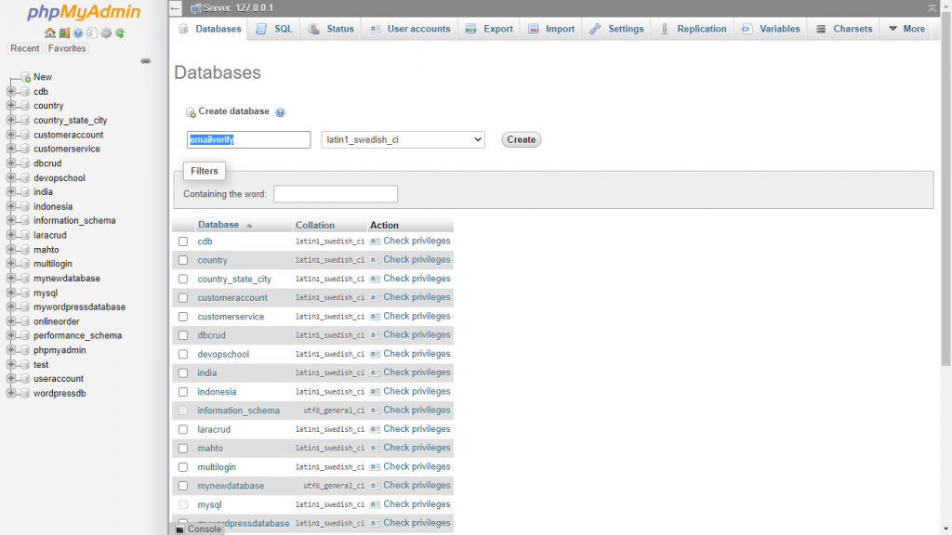952x535 pixels.
Task: Switch to the SQL tab
Action: pos(274,29)
